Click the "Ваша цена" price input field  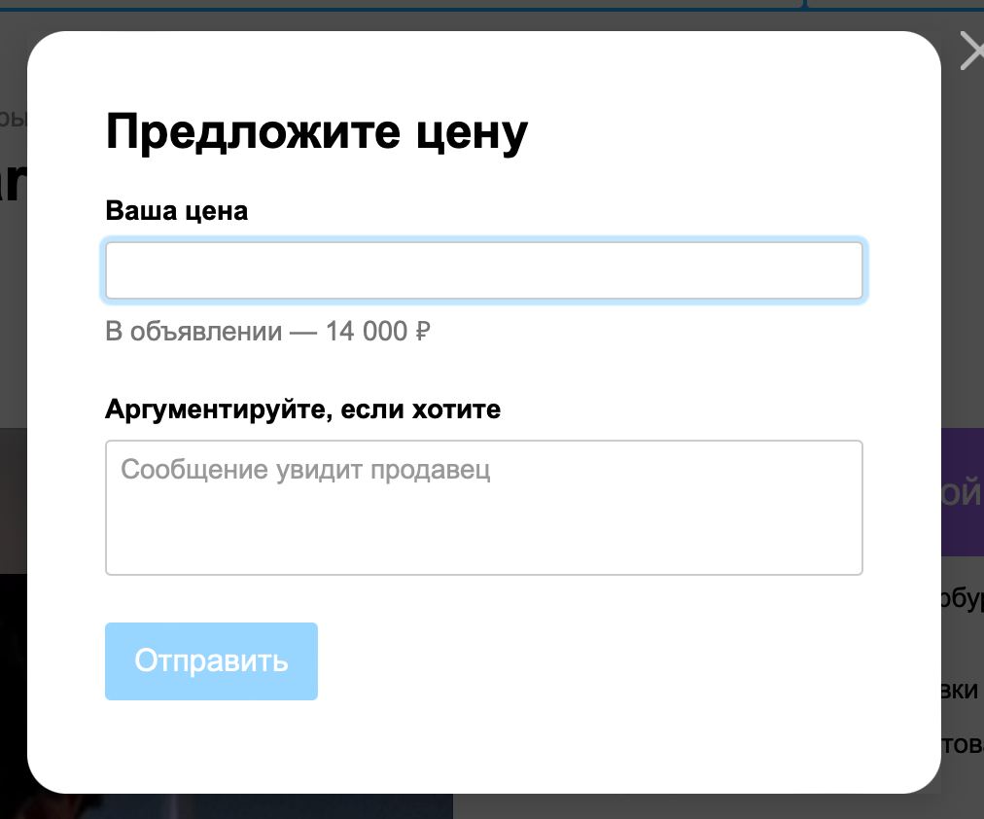[x=483, y=270]
